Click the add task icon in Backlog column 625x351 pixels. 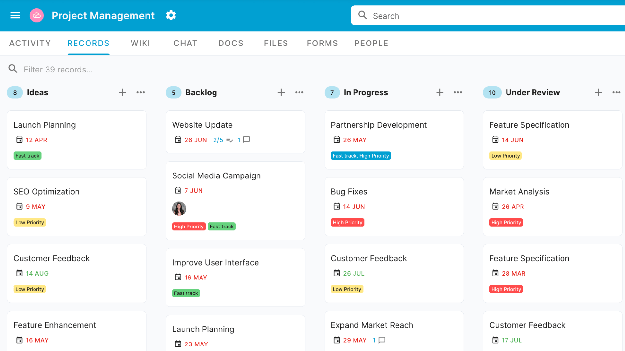281,92
